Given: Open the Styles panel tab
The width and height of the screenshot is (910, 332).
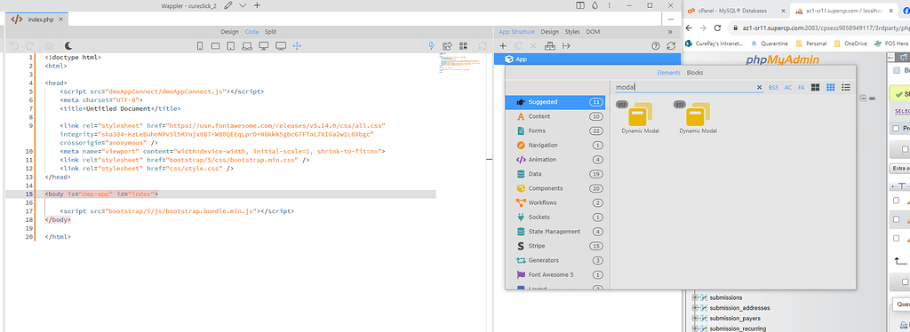Looking at the screenshot, I should 572,32.
